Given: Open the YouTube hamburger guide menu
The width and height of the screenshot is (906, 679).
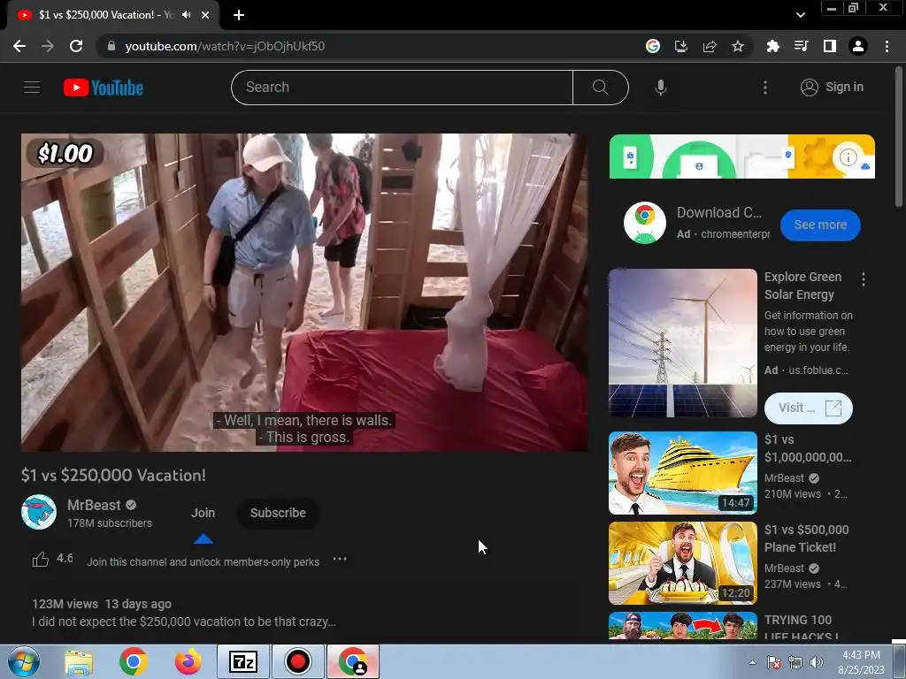Looking at the screenshot, I should pos(32,88).
